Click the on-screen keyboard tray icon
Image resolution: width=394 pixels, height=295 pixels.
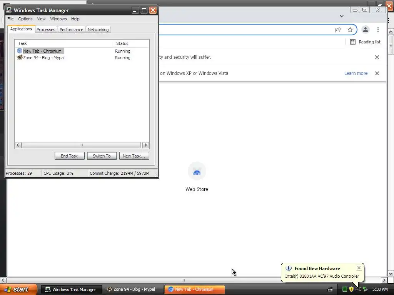(x=330, y=290)
